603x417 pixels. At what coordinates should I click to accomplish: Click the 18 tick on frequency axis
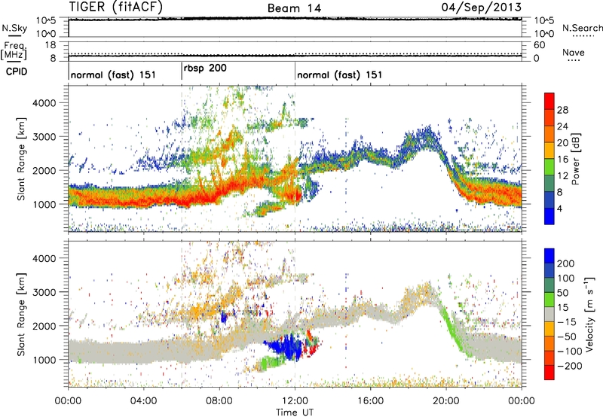(50, 45)
